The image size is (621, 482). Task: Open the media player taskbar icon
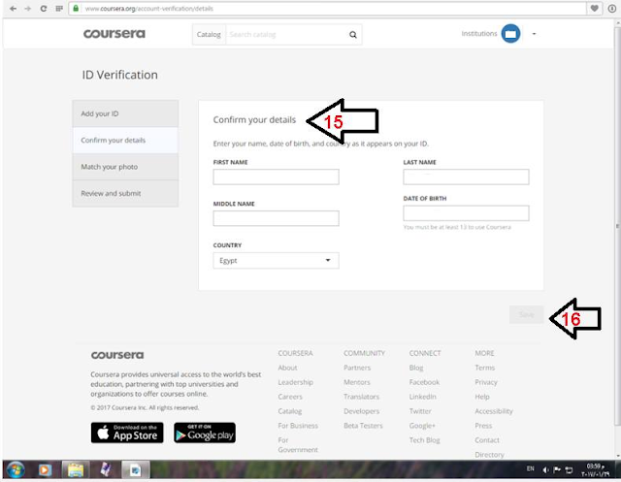point(45,470)
